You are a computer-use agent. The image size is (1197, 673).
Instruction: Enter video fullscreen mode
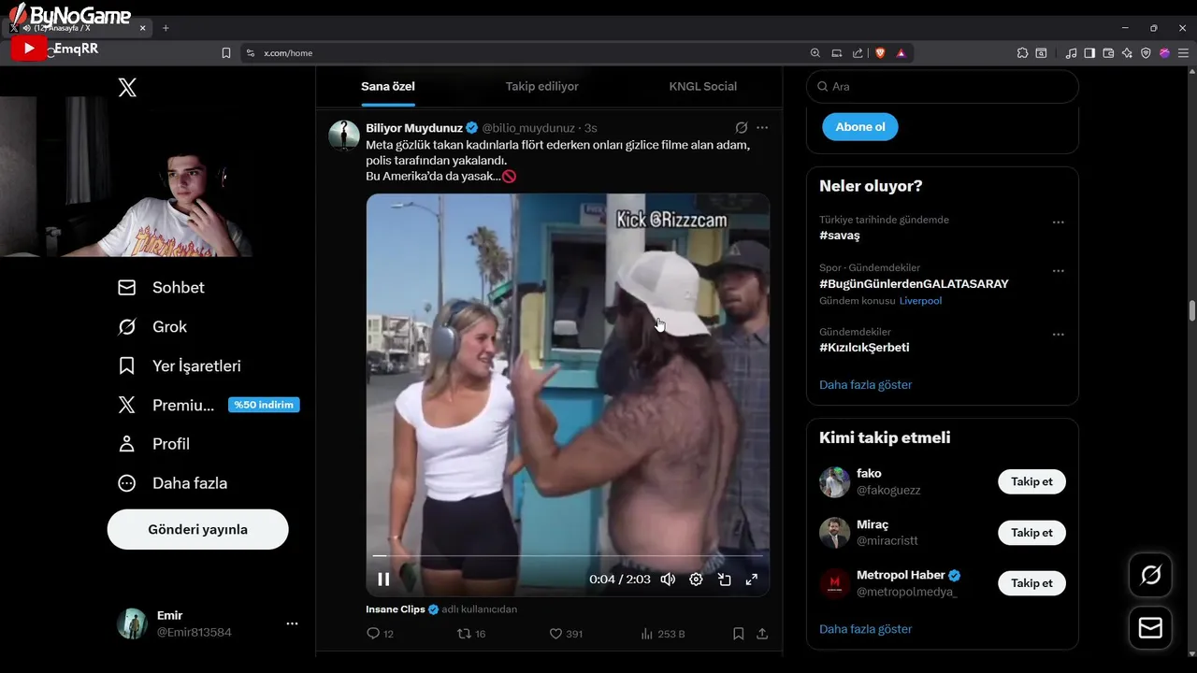click(x=751, y=580)
